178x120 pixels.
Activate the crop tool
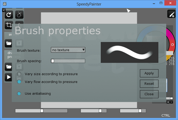point(9,25)
